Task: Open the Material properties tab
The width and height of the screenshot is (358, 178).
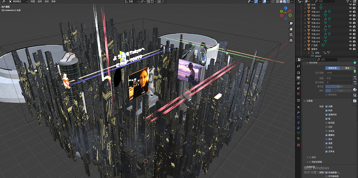Action: (298, 138)
